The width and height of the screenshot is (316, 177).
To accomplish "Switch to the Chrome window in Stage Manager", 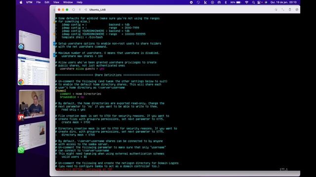I will (34, 69).
